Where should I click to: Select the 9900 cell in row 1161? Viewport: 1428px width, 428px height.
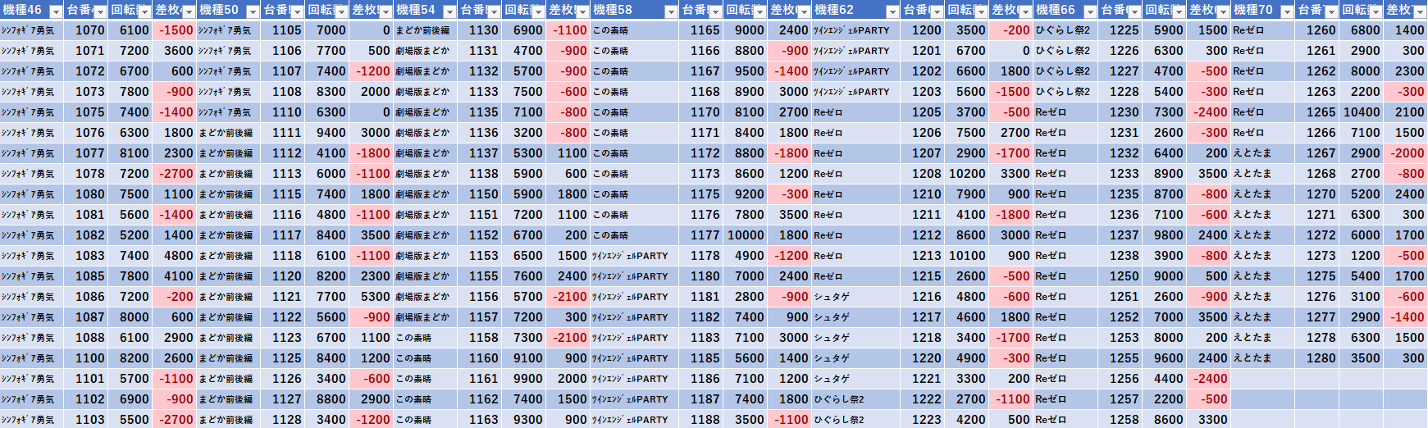pyautogui.click(x=524, y=379)
